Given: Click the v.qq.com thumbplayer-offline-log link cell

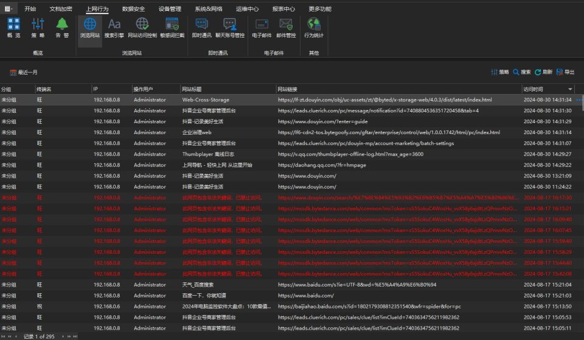Looking at the screenshot, I should [x=350, y=154].
